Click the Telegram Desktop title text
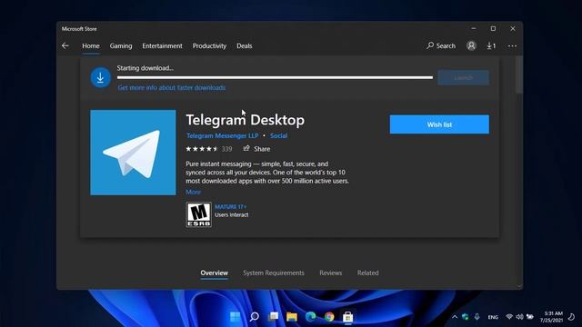582x327 pixels. [x=245, y=120]
